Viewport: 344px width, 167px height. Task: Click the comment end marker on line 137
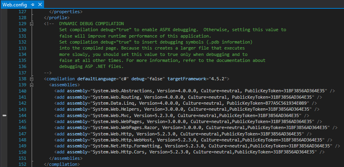click(48, 73)
